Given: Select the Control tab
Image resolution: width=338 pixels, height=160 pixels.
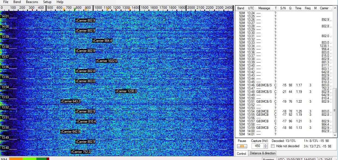Looking at the screenshot, I should (241, 153).
